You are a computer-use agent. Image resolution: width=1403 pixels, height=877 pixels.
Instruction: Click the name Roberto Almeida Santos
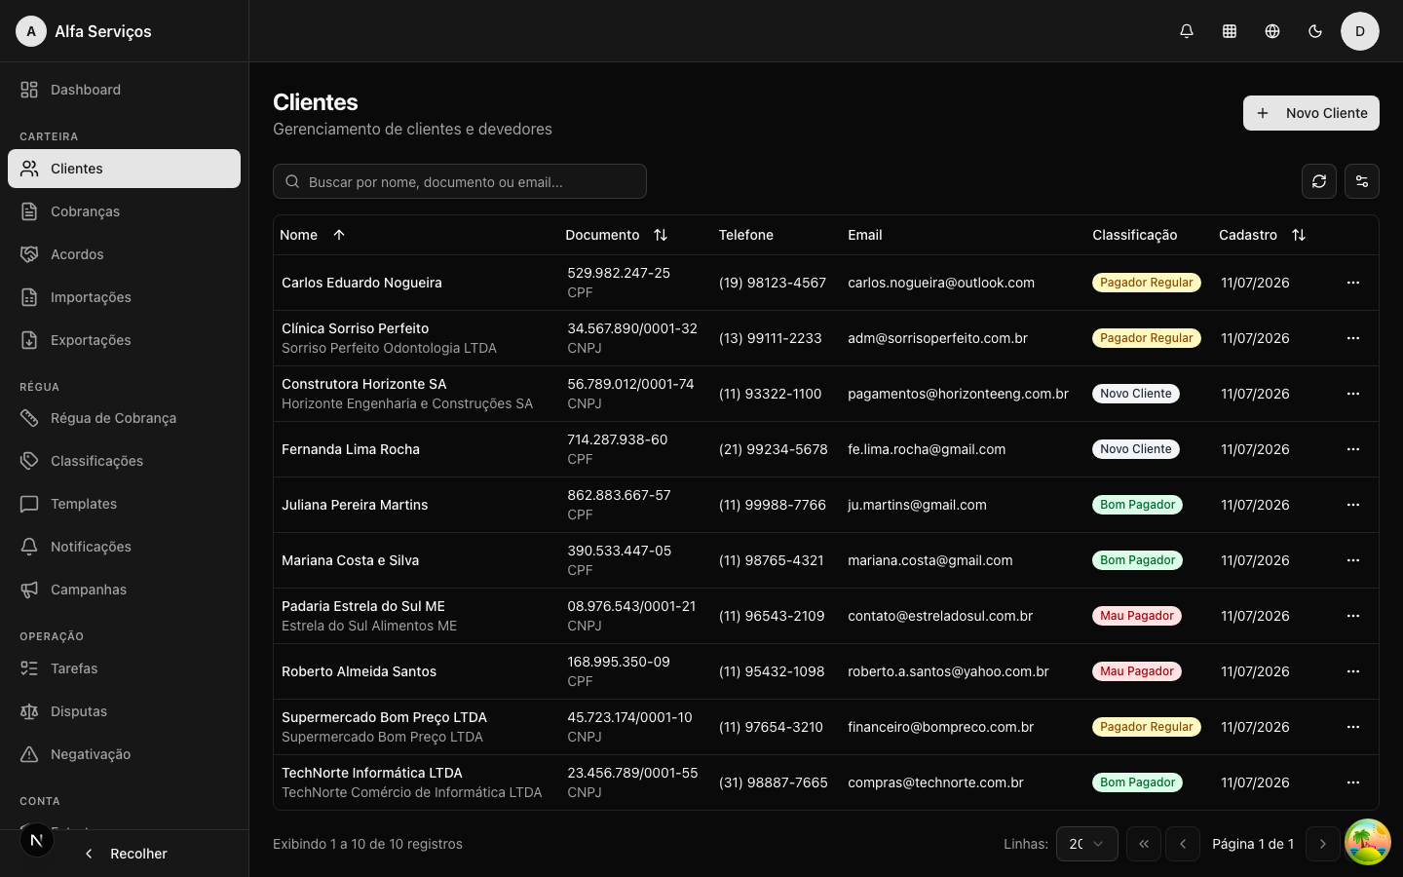(359, 671)
